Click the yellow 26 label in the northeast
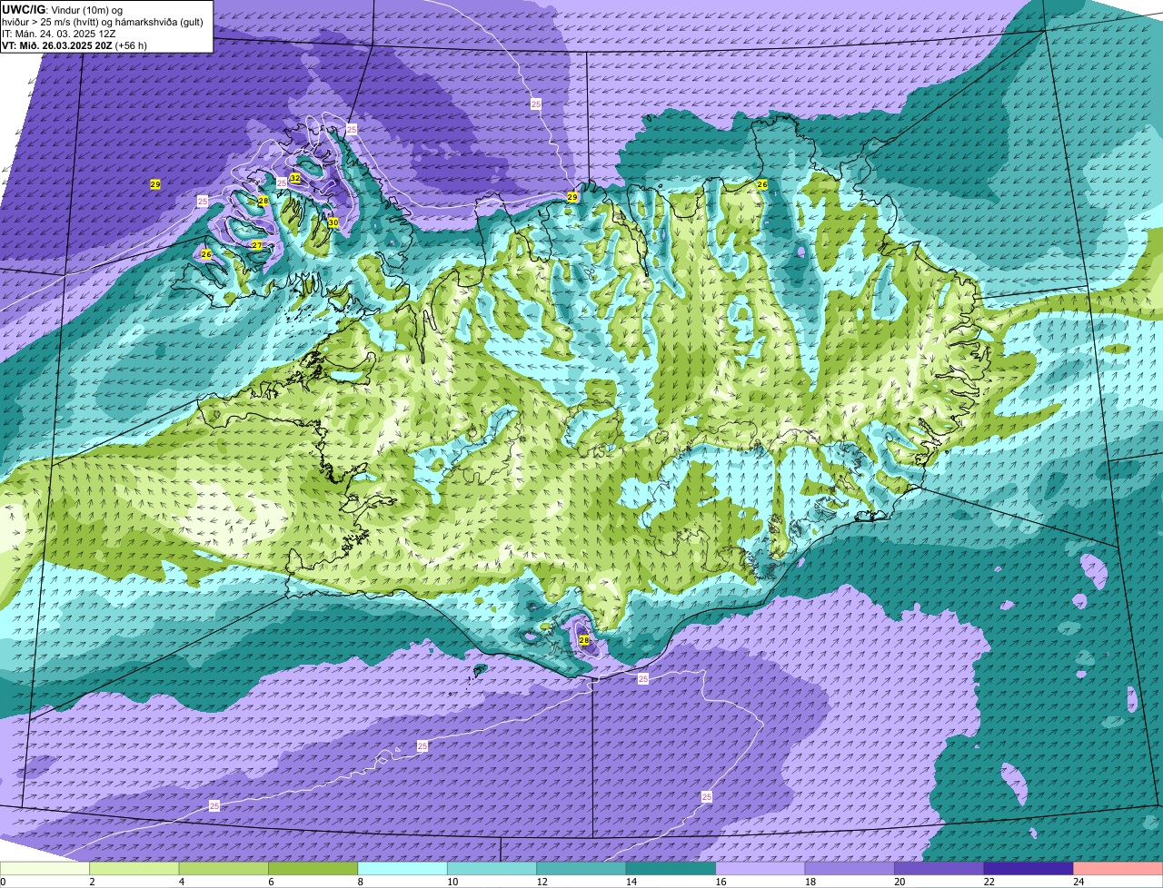Image resolution: width=1163 pixels, height=888 pixels. point(762,184)
